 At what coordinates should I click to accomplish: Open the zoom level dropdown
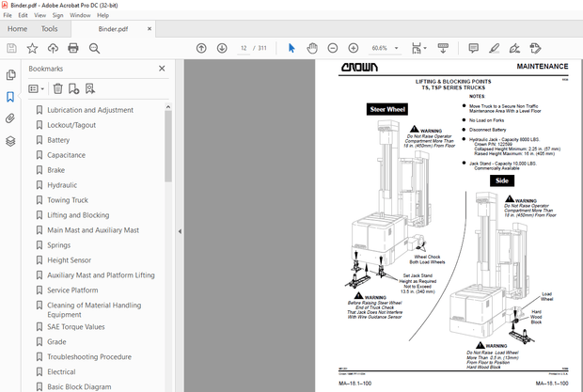[397, 48]
